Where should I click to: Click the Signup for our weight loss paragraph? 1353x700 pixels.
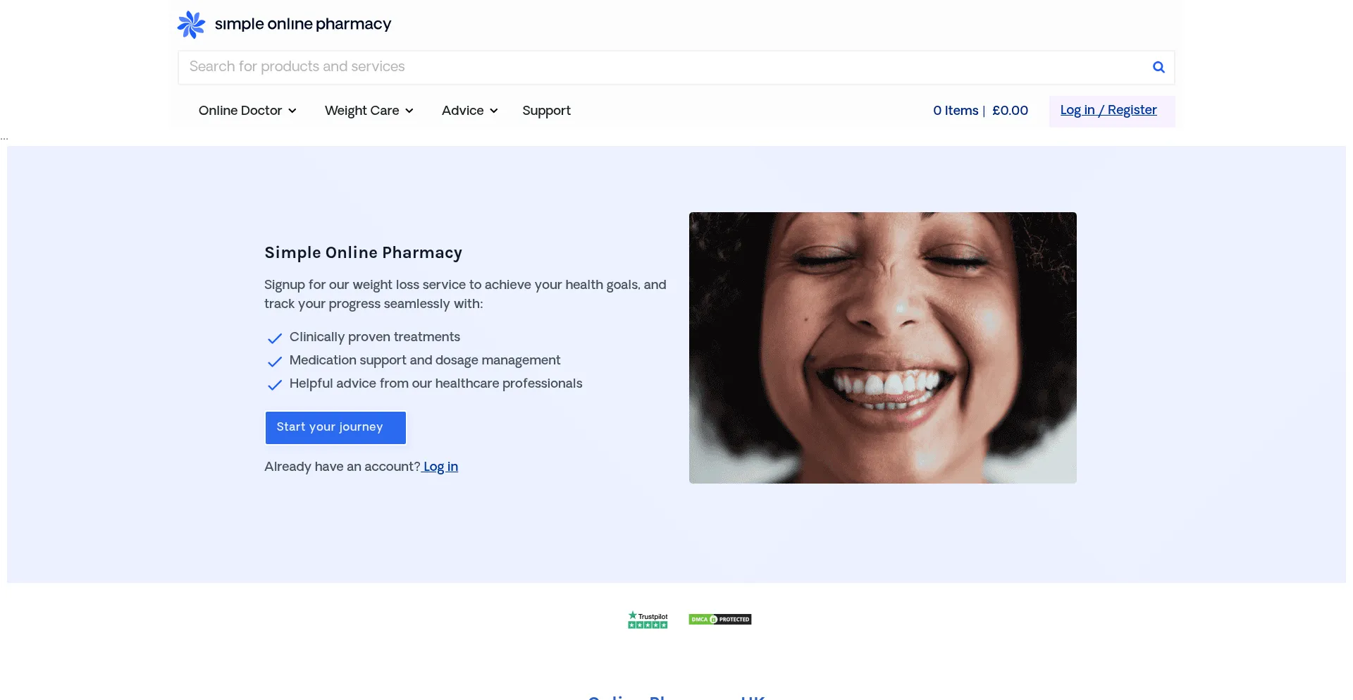pos(465,294)
